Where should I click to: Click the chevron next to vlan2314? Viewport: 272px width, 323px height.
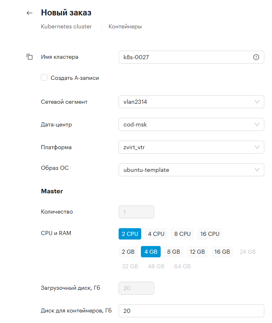click(x=257, y=102)
